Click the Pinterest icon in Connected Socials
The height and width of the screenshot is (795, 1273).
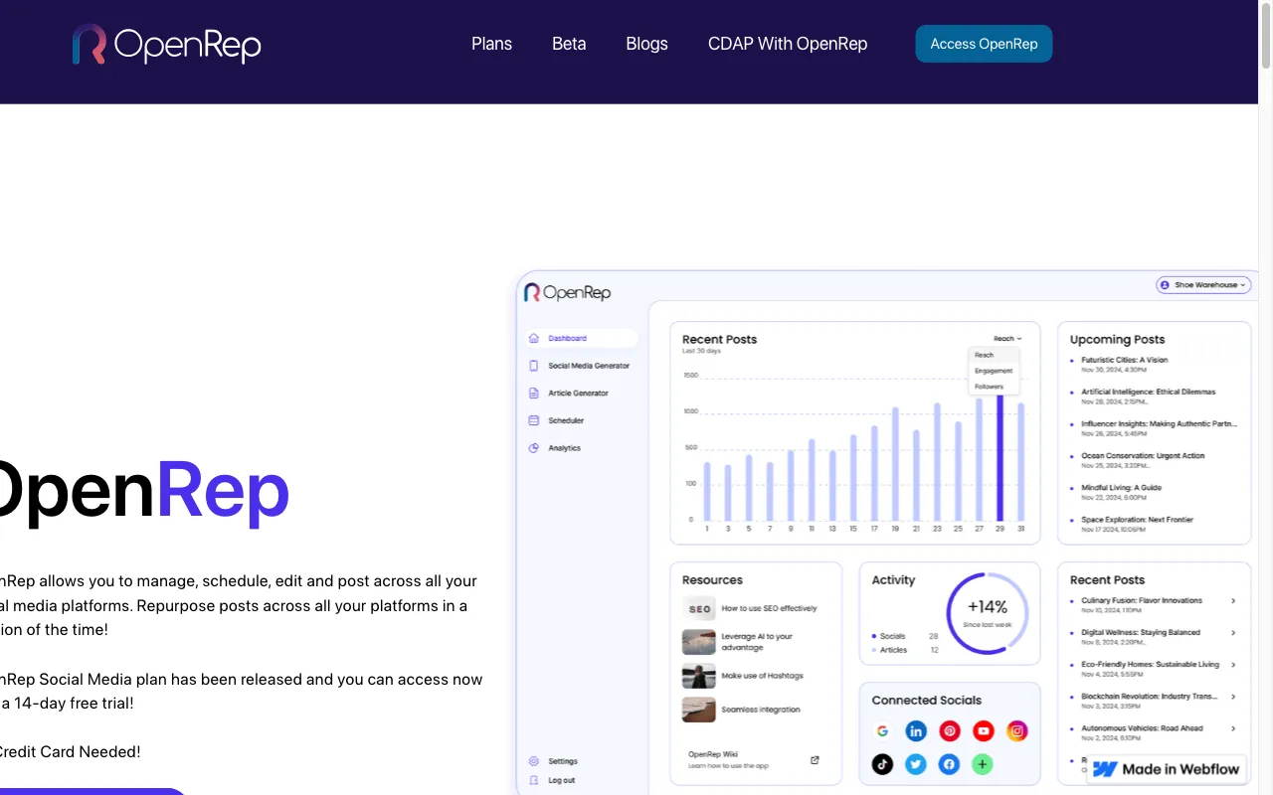tap(950, 731)
